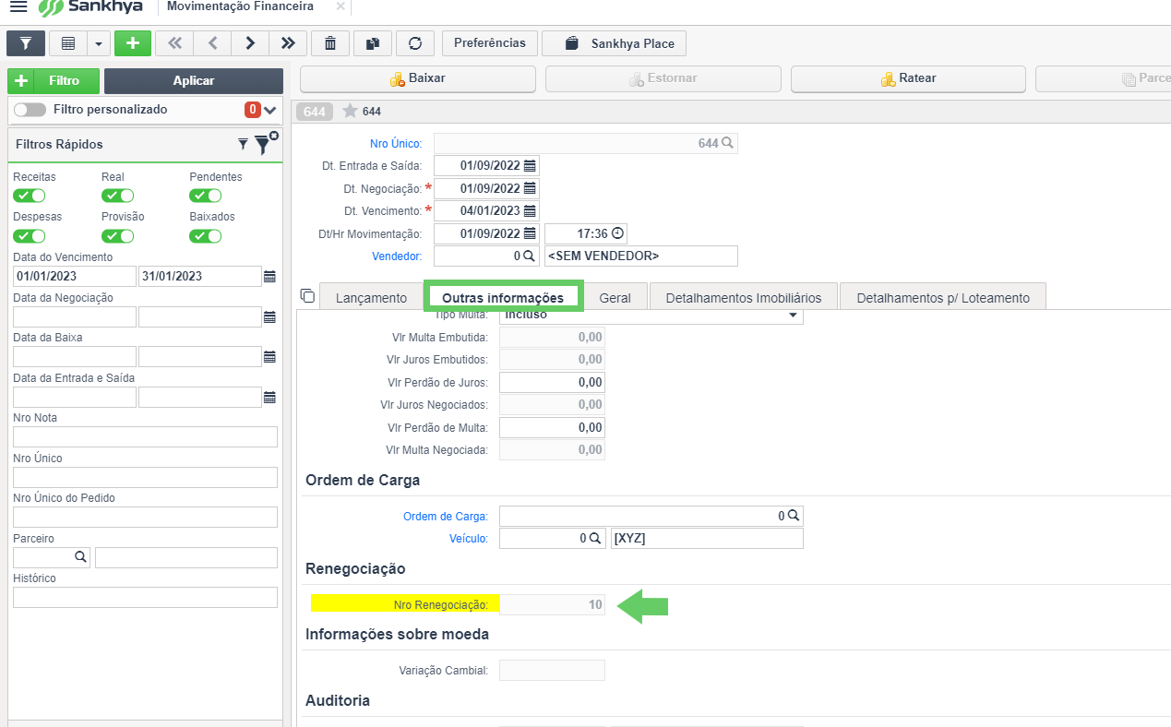Expand the Filtro personalizado chevron
Image resolution: width=1171 pixels, height=727 pixels.
[270, 110]
